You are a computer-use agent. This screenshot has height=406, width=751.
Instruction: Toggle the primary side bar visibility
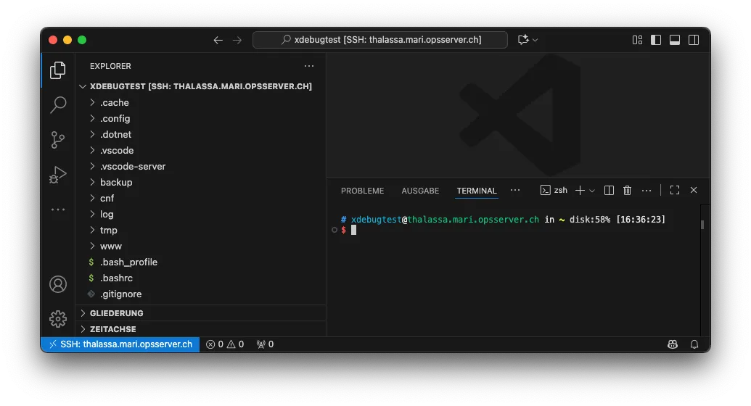coord(656,40)
